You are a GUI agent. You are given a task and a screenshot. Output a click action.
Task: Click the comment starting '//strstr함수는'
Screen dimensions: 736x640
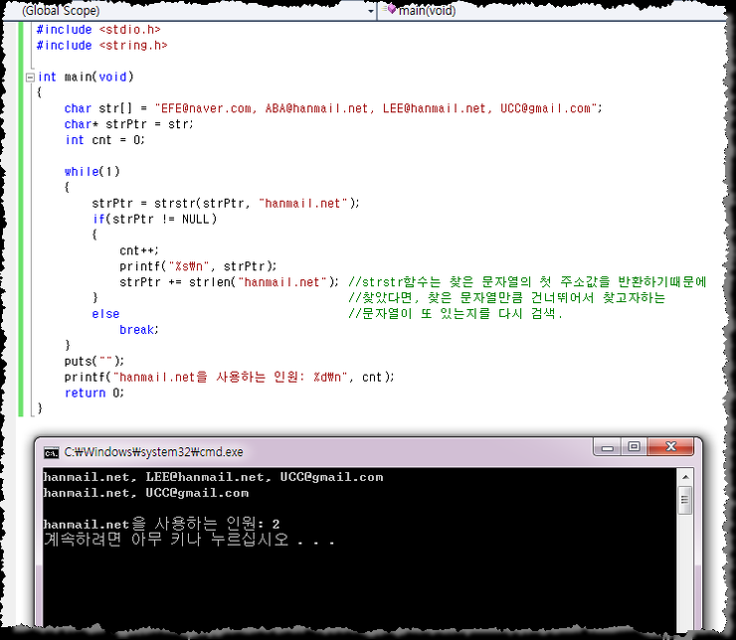coord(527,282)
